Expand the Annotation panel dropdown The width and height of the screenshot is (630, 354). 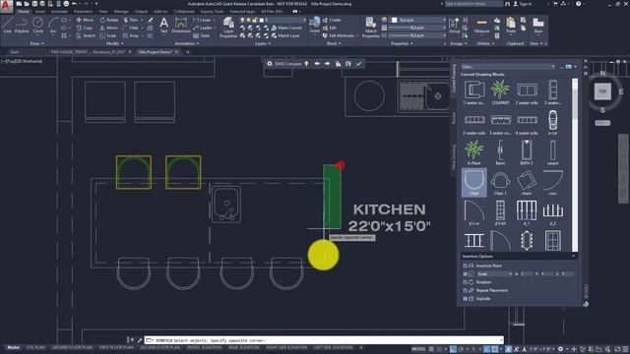click(x=187, y=43)
